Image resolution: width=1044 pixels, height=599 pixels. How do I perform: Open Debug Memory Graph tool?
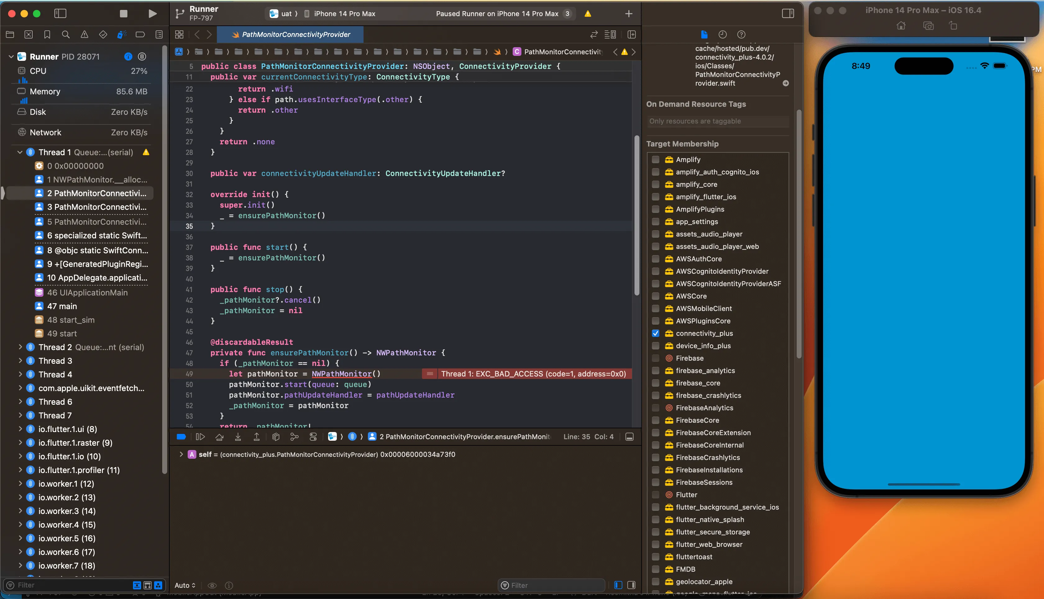pos(294,437)
